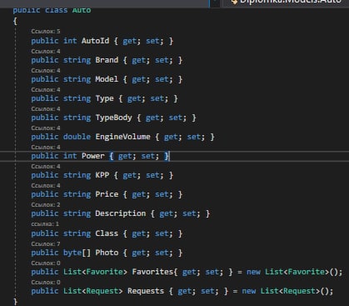The width and height of the screenshot is (349, 306).
Task: Open the 'Ссылок: 7' references above Photo
Action: click(x=46, y=243)
